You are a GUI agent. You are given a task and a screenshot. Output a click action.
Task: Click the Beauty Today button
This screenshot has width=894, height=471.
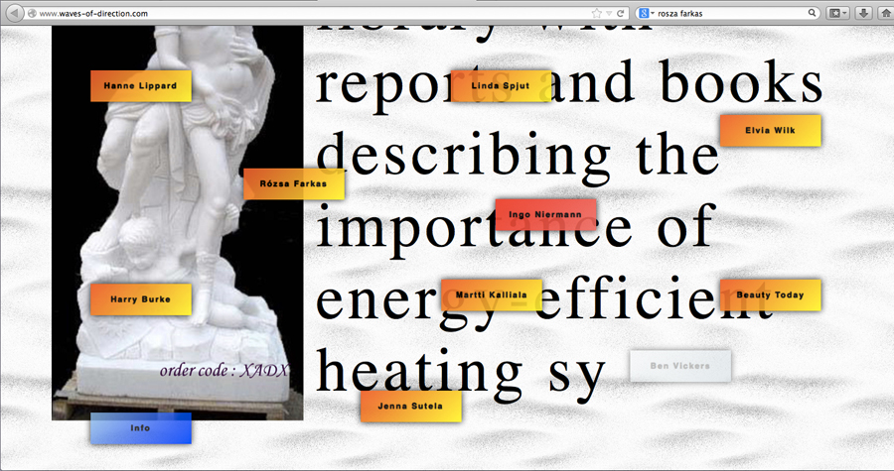(770, 295)
